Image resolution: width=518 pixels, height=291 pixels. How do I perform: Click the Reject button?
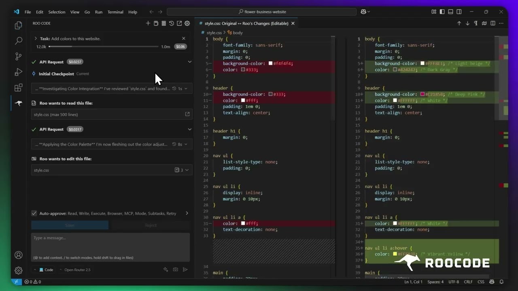[x=151, y=225]
